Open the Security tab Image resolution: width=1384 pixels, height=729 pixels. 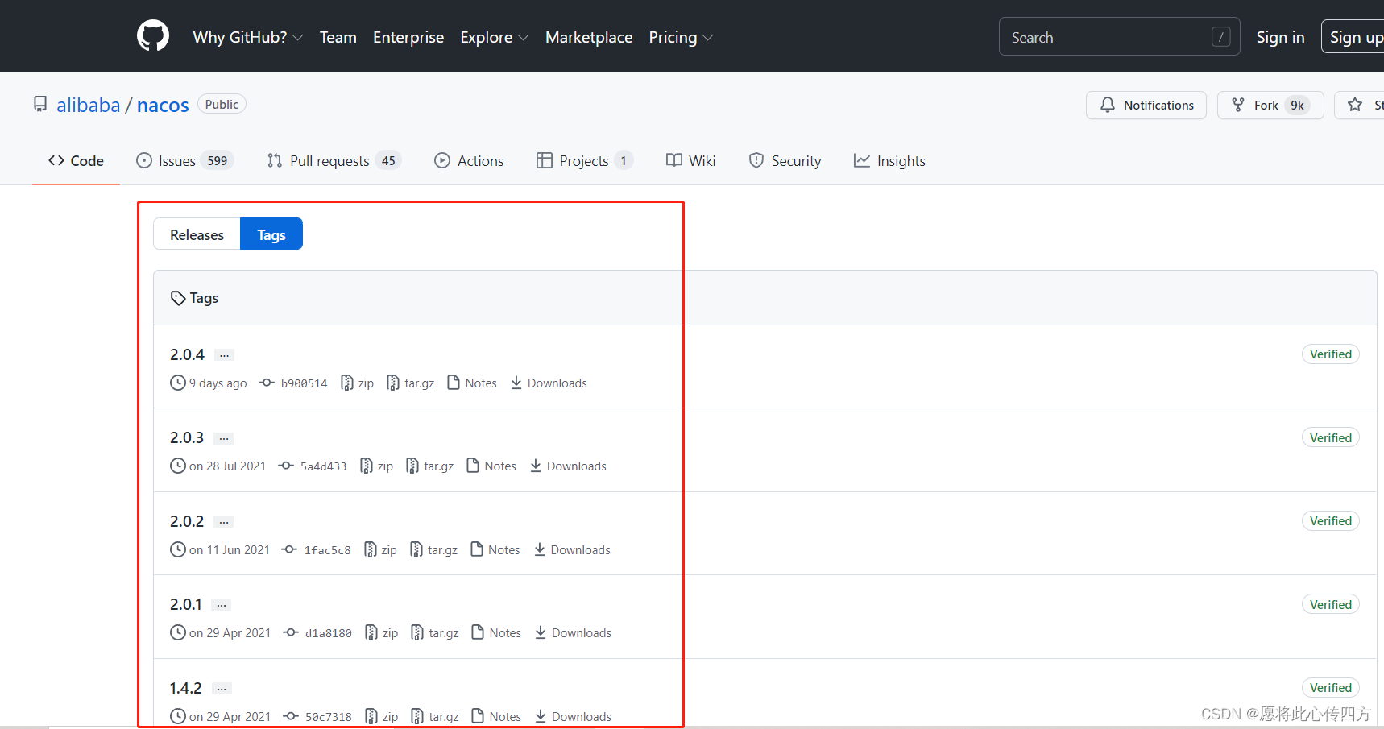click(785, 160)
